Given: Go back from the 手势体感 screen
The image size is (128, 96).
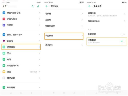Looking at the screenshot, I should [89, 6].
